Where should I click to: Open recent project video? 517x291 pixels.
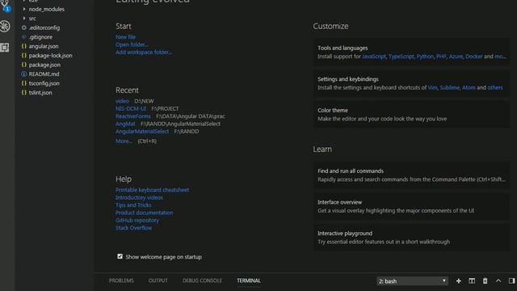click(x=122, y=101)
